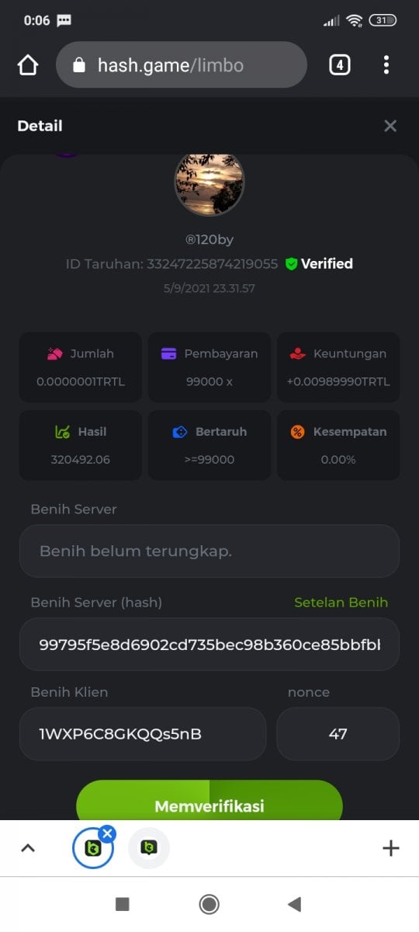Tap the green Hasil chart icon

(62, 432)
